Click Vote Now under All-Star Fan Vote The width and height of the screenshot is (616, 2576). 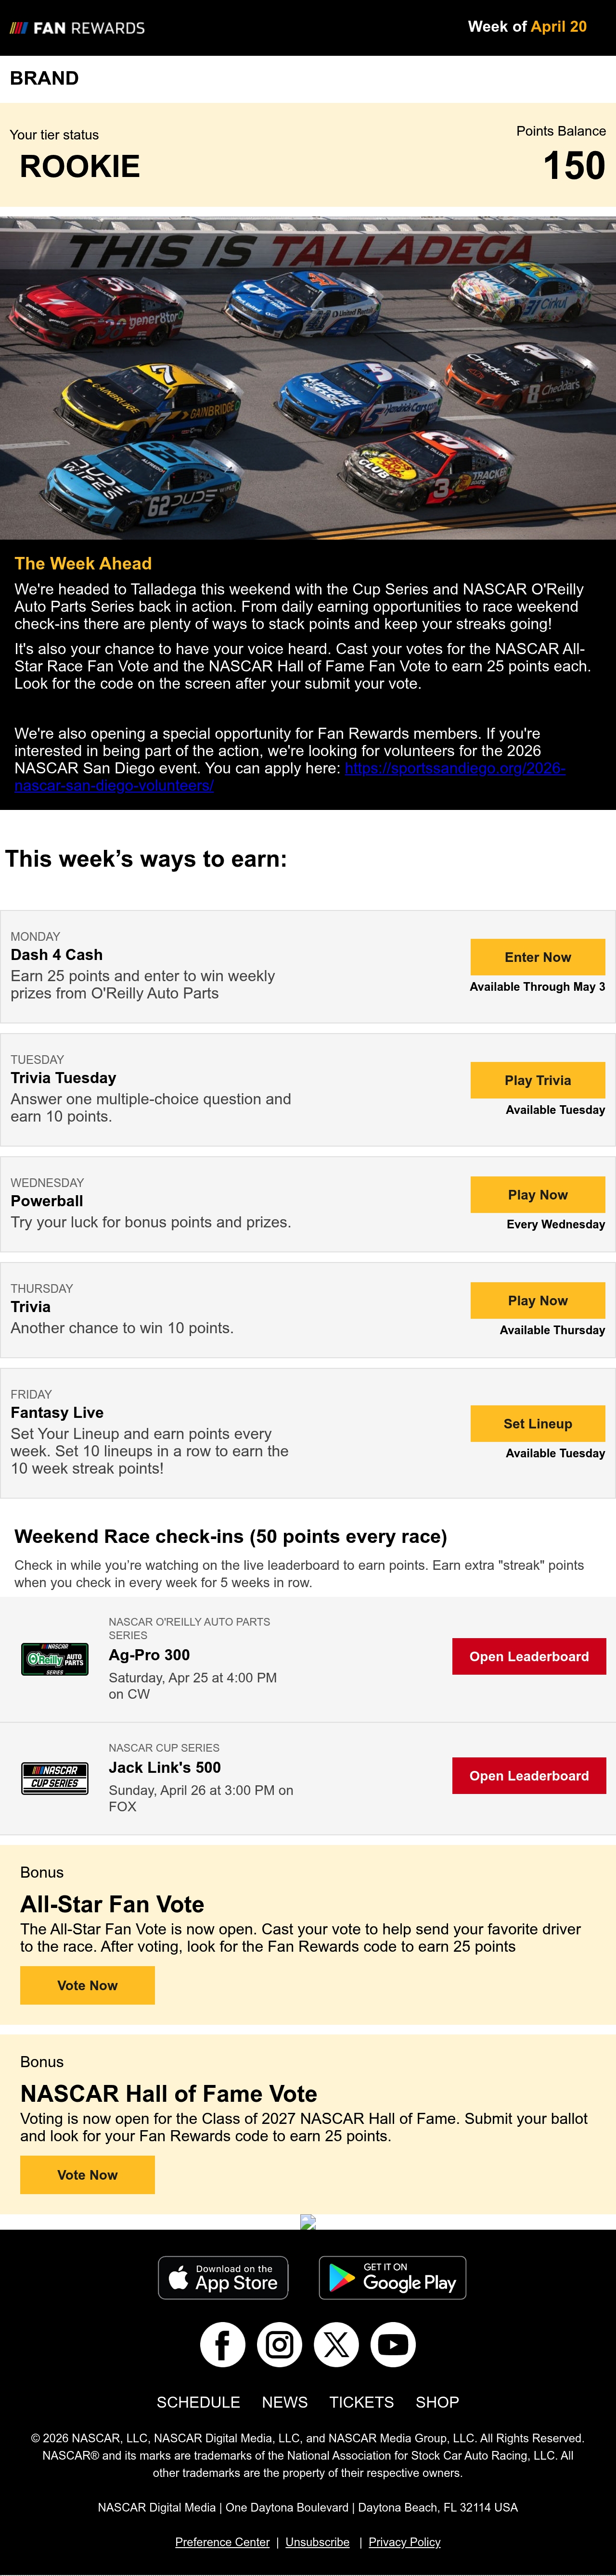[x=88, y=1985]
